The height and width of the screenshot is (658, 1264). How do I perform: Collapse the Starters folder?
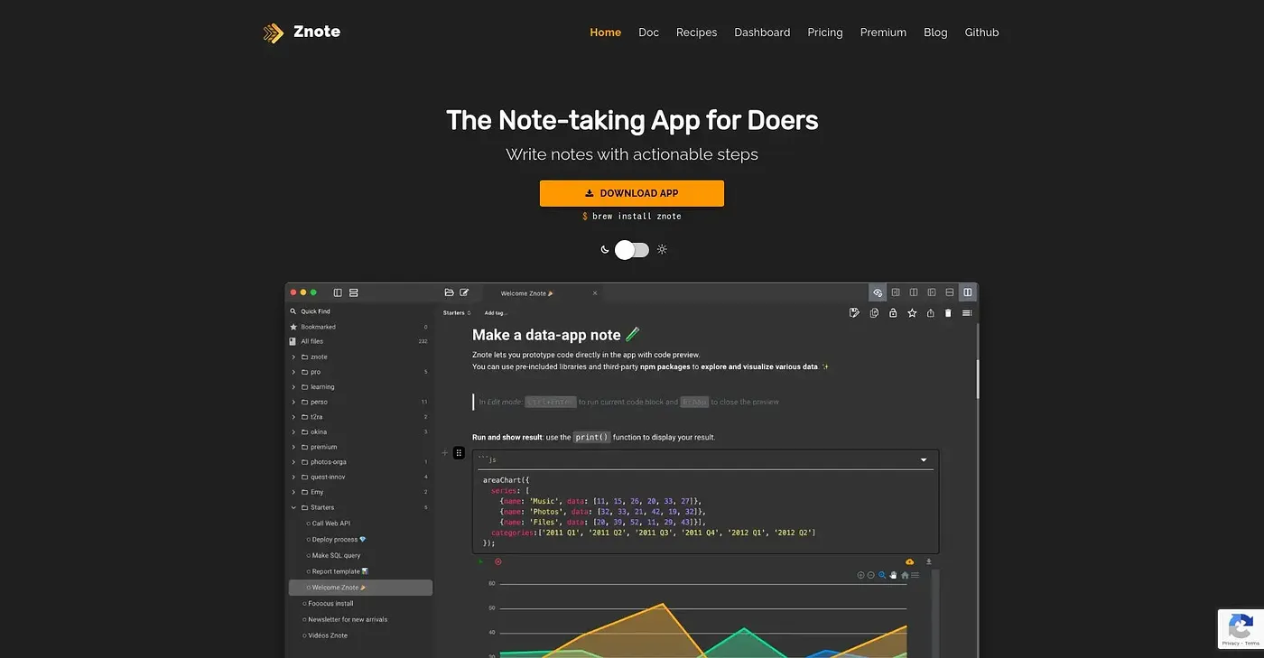pyautogui.click(x=293, y=507)
